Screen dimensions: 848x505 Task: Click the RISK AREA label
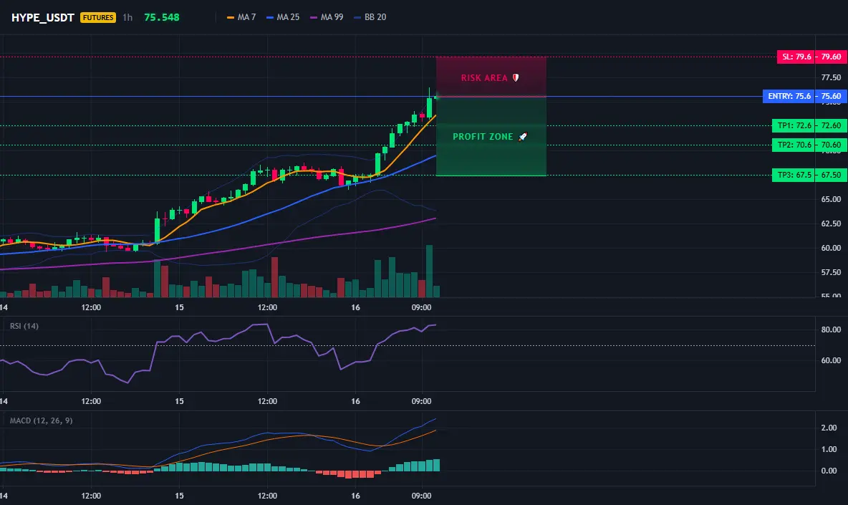pos(484,78)
